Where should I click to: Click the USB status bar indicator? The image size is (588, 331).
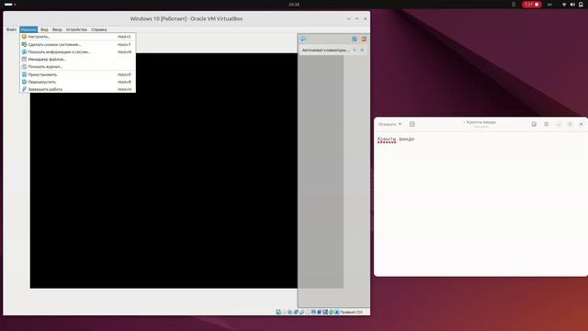point(301,312)
